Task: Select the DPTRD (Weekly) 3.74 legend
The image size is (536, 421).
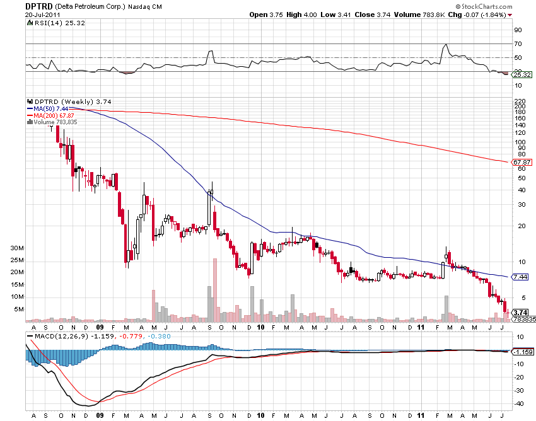Action: pos(73,101)
